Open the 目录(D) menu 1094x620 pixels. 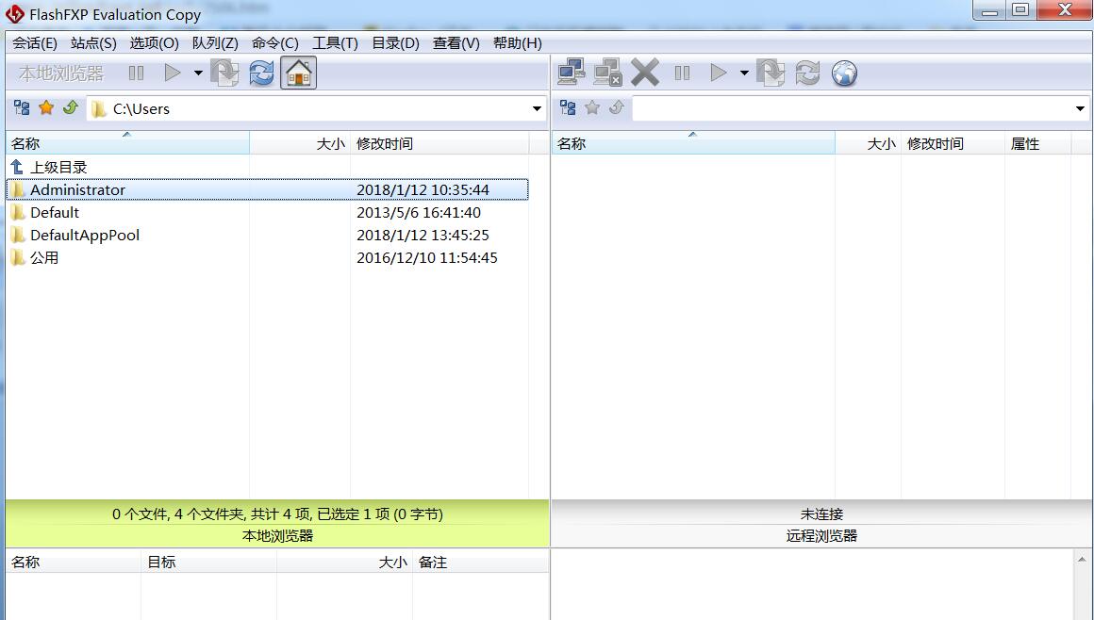pos(395,43)
